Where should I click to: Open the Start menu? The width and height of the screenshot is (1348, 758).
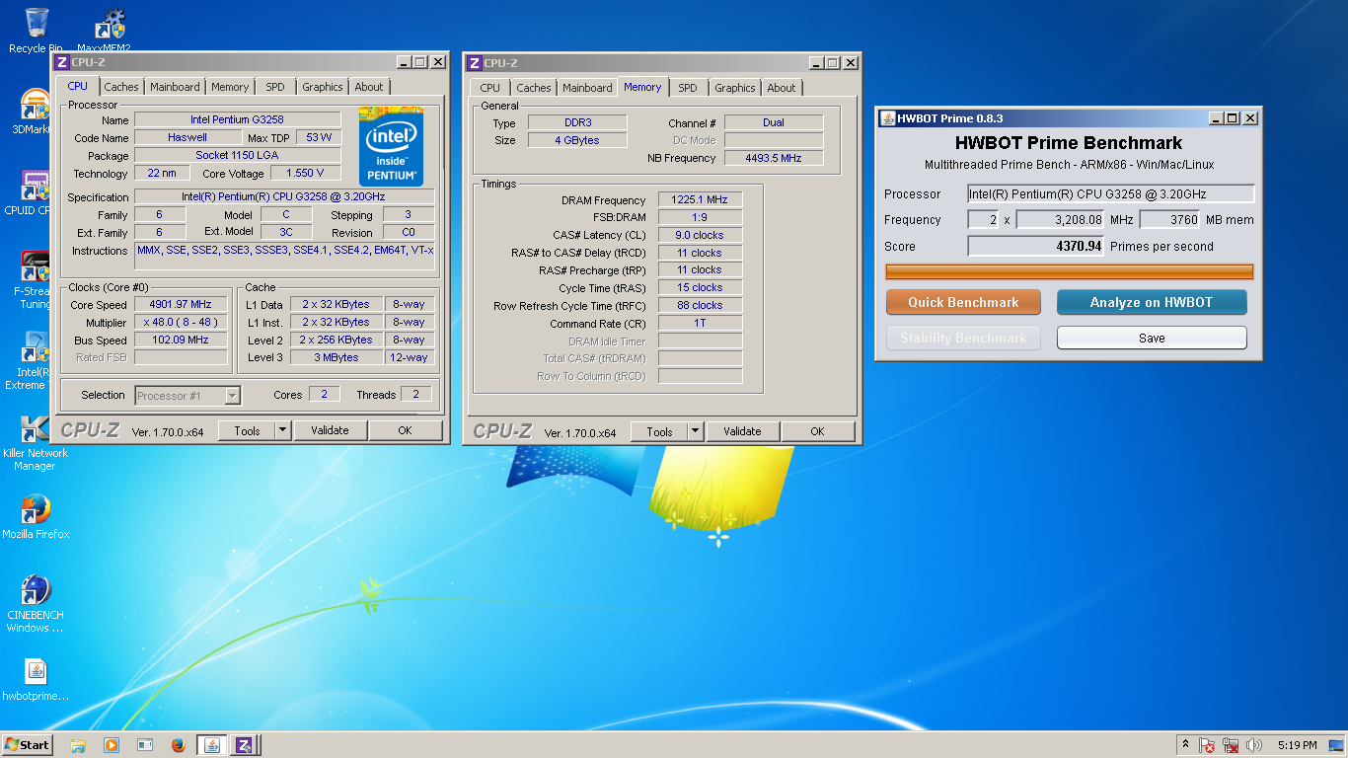point(28,745)
